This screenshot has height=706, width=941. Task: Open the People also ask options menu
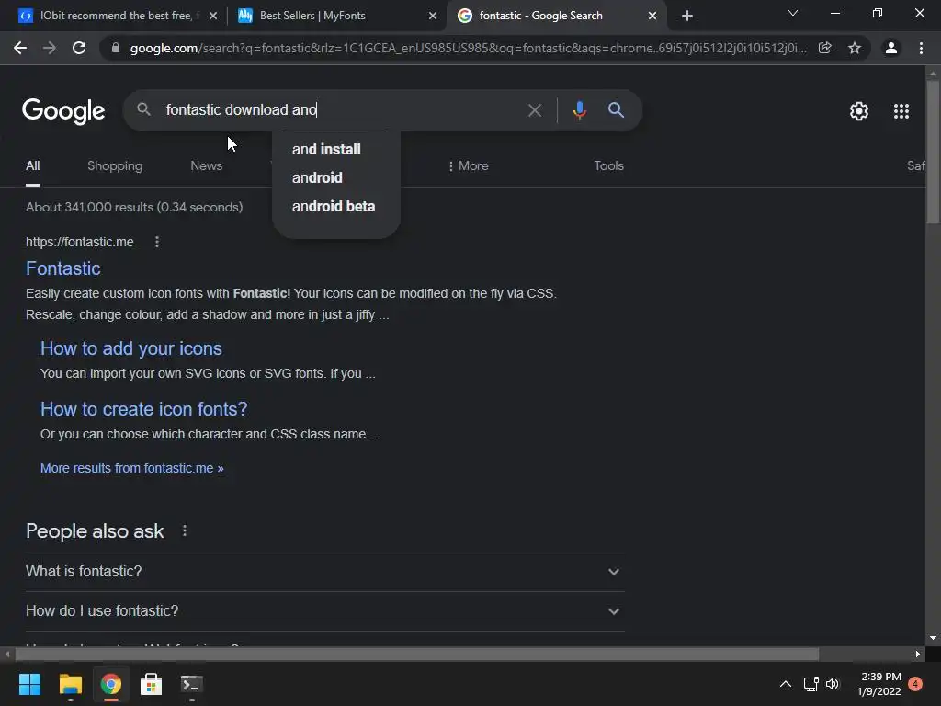click(185, 530)
